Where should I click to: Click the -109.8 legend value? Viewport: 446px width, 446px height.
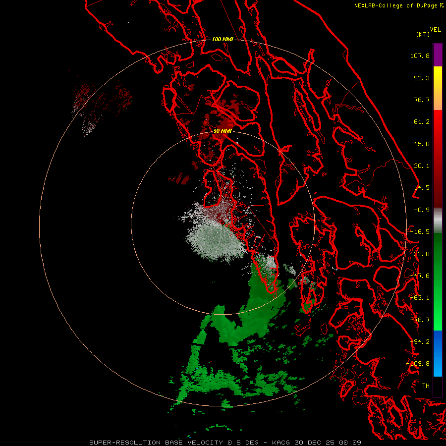point(418,364)
